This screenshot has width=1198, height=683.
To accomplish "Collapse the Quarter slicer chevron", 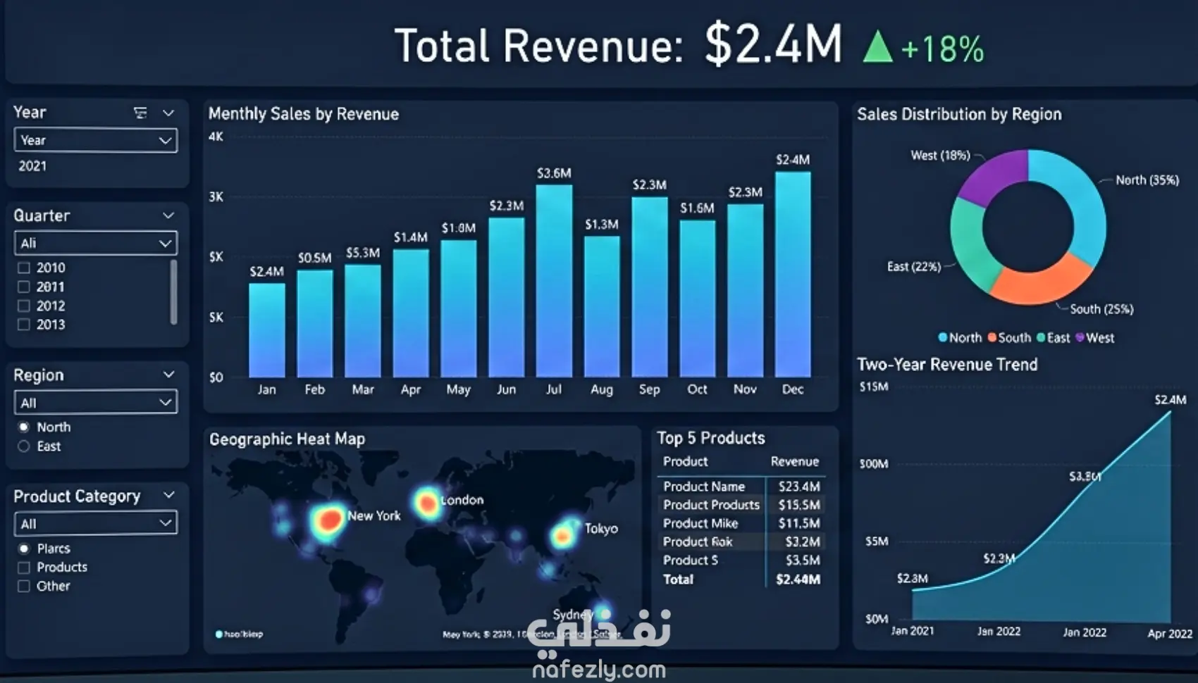I will (168, 215).
